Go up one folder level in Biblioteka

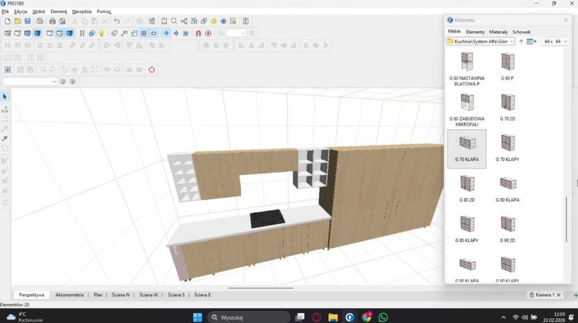click(521, 42)
